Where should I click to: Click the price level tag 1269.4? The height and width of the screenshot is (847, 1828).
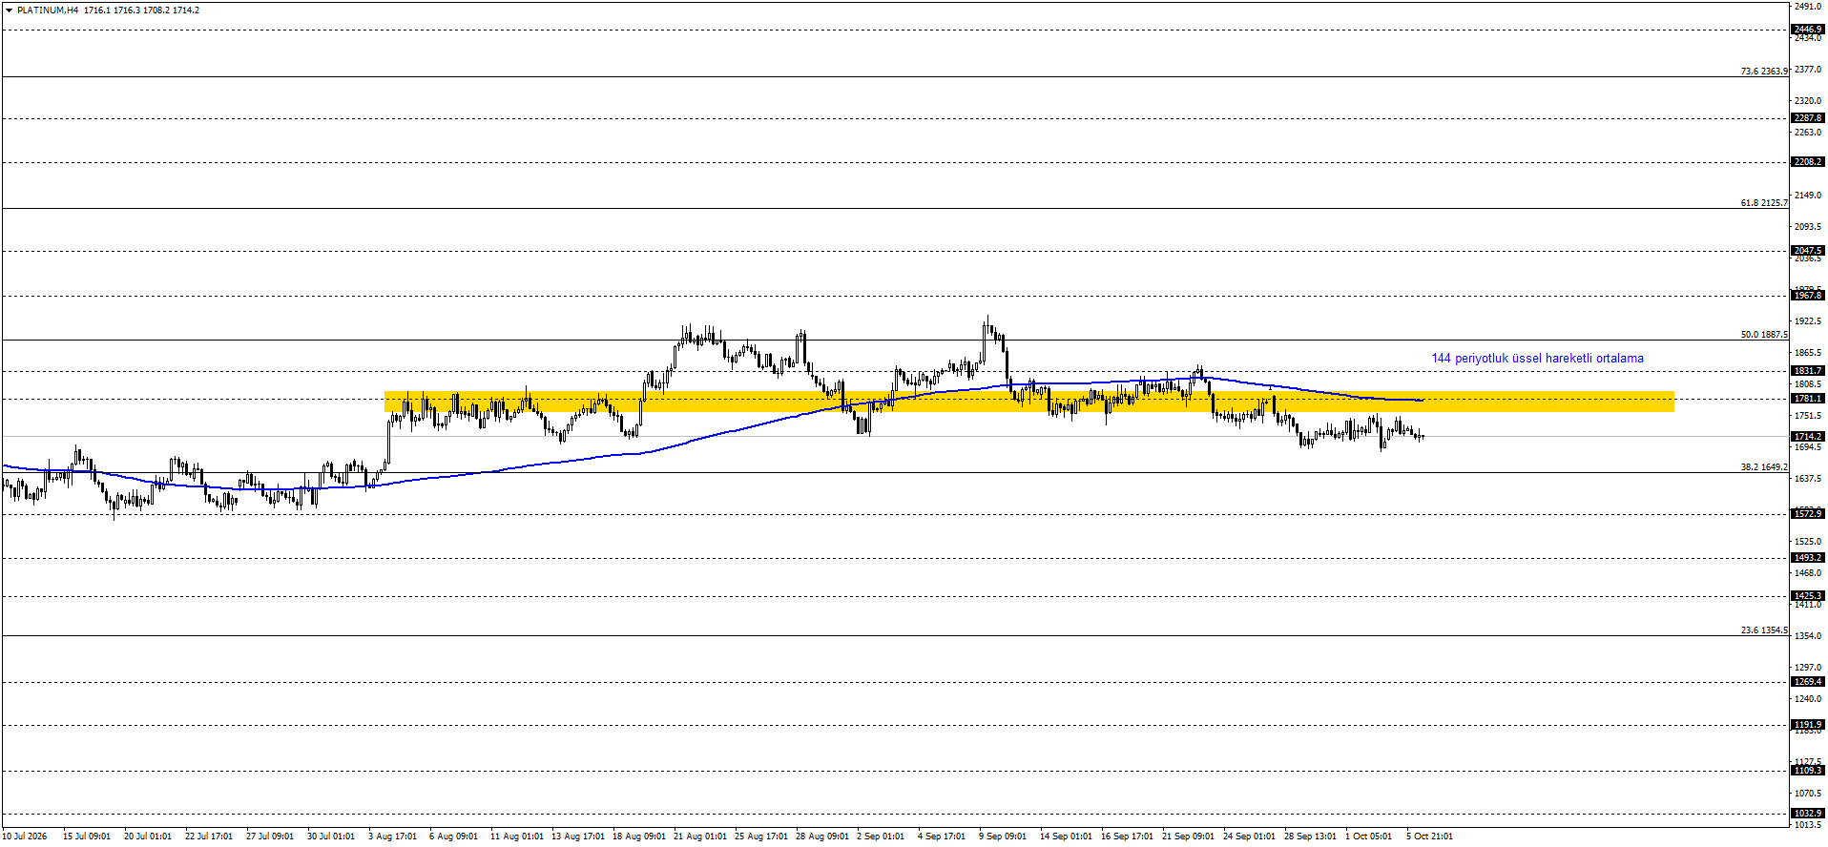click(1808, 682)
